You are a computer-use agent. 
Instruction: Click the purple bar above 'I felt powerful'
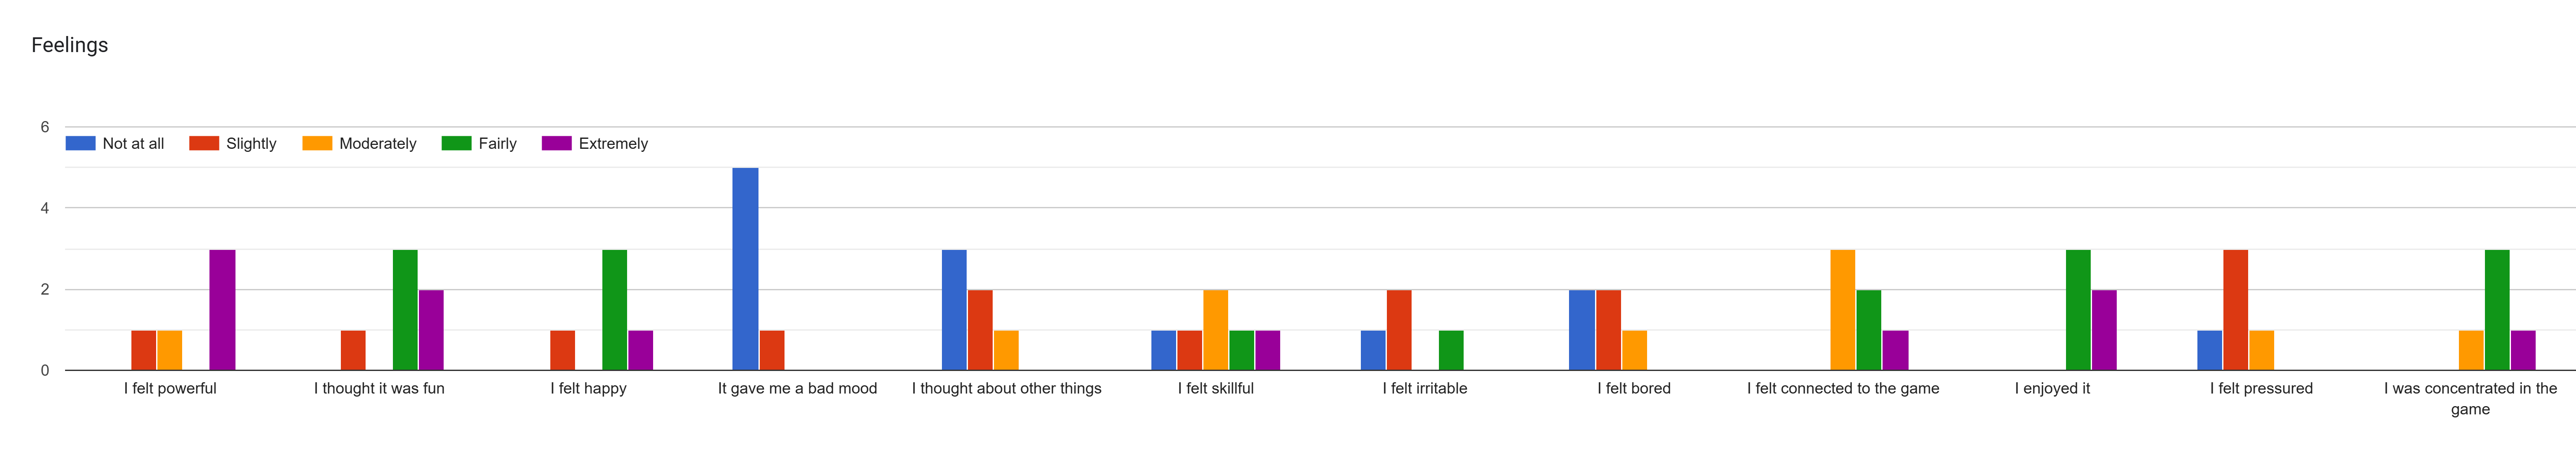[x=222, y=310]
